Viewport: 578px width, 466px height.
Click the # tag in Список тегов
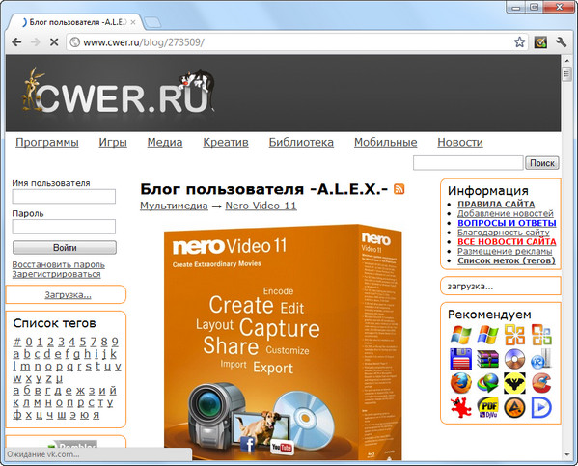(17, 342)
